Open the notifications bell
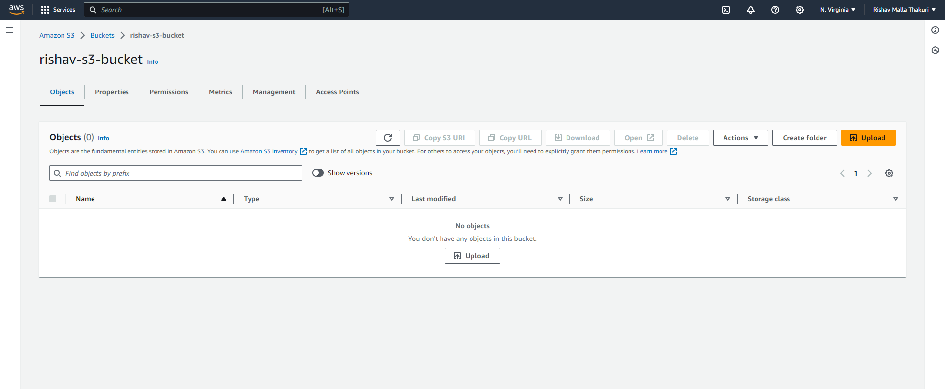Screen dimensions: 945x389 [x=751, y=10]
